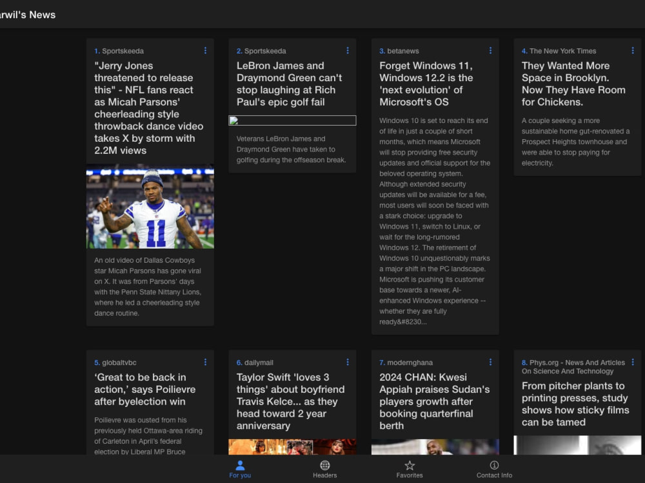This screenshot has height=483, width=645.
Task: Open 2024 CHAN Kwesi Appiah headline
Action: [435, 401]
